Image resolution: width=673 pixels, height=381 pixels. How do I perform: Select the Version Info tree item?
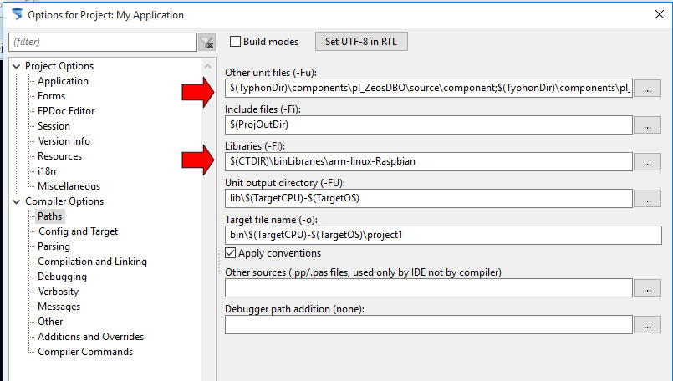click(x=64, y=140)
